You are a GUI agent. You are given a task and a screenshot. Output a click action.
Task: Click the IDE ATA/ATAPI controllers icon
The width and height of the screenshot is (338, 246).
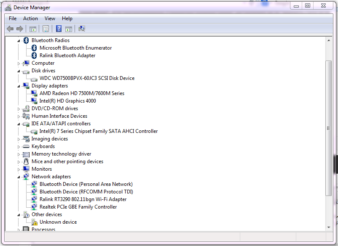[26, 124]
